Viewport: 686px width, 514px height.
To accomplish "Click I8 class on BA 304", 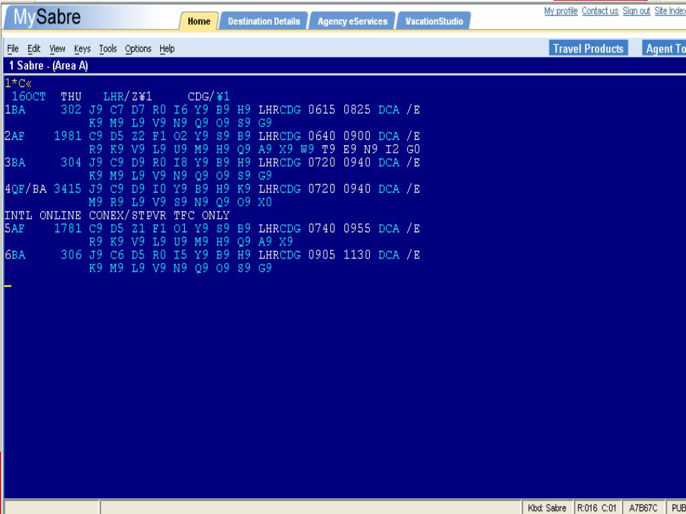I will [180, 162].
